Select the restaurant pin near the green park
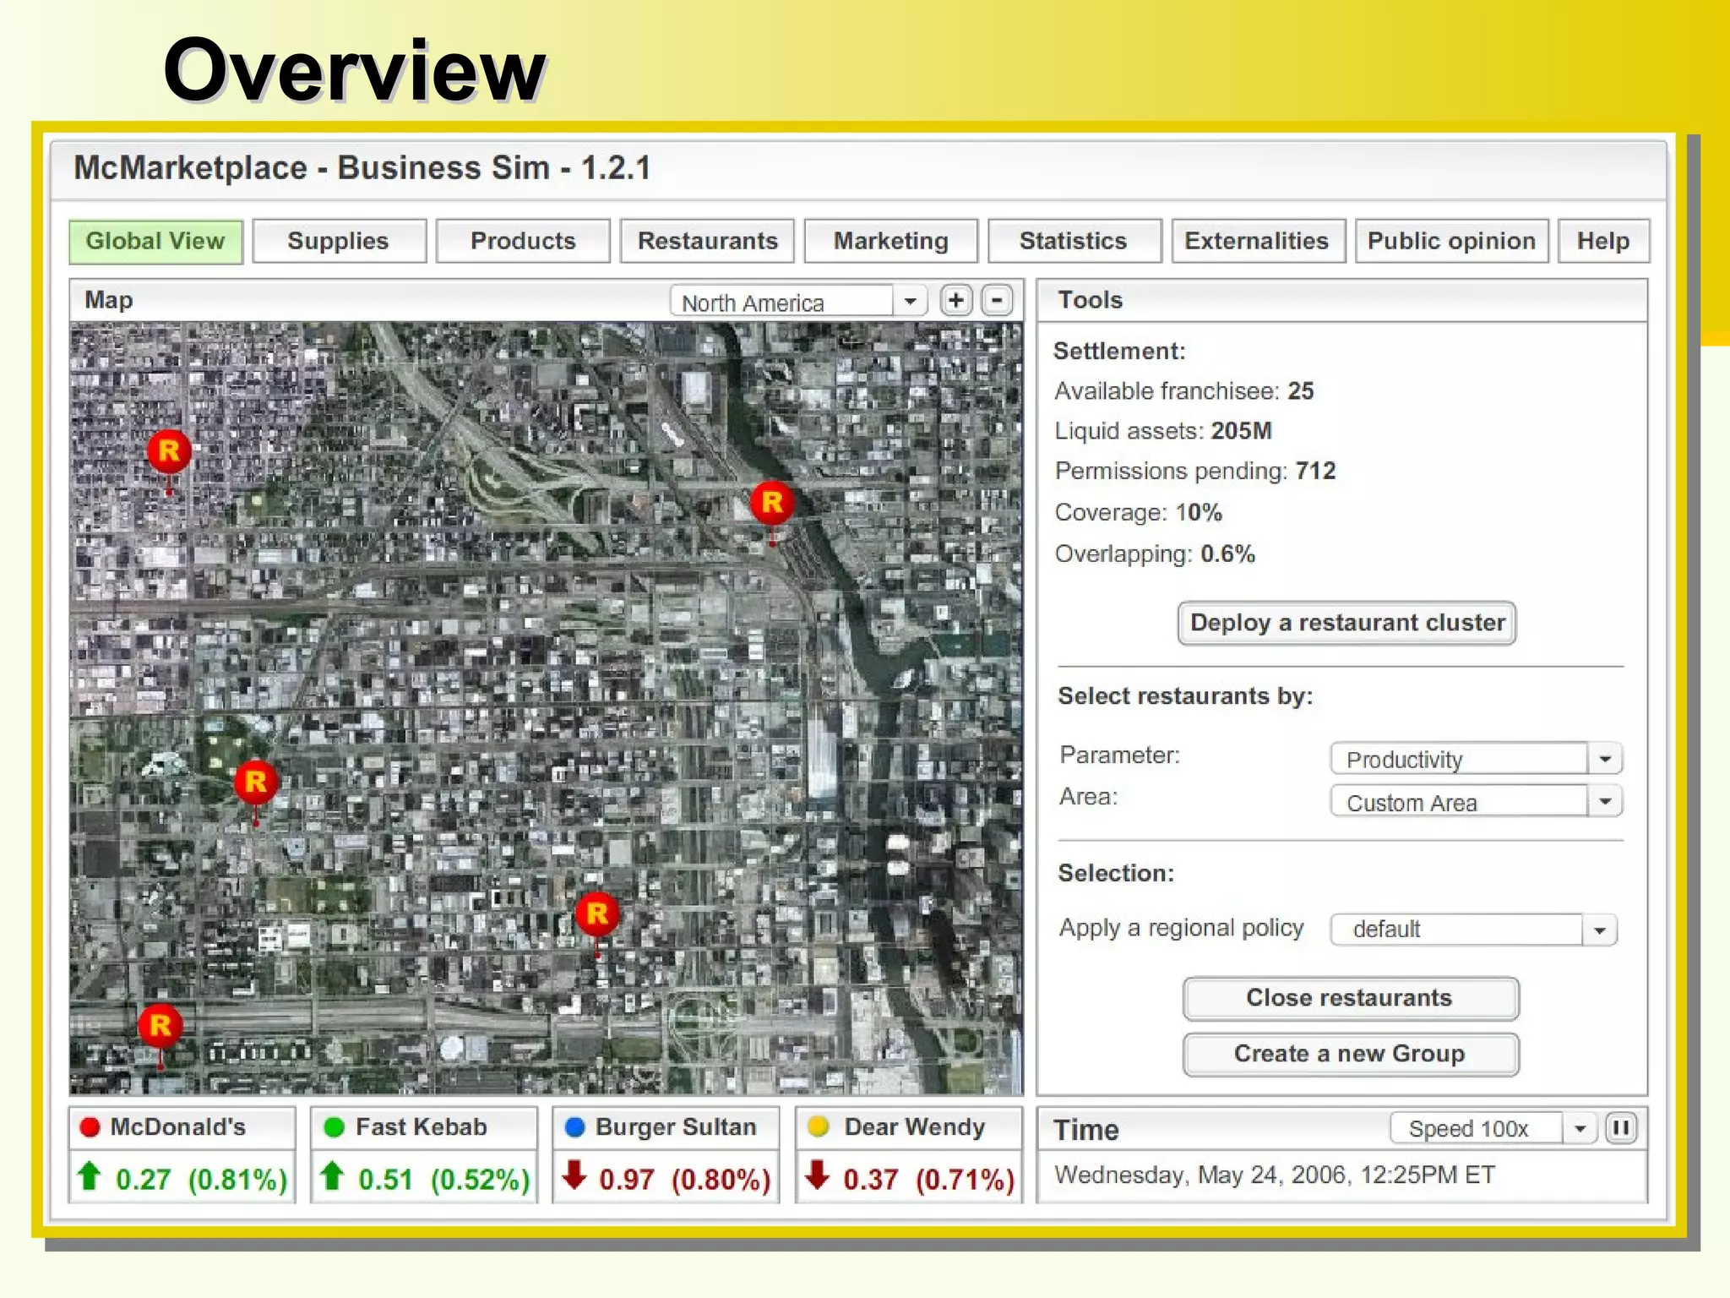This screenshot has height=1298, width=1730. coord(256,782)
